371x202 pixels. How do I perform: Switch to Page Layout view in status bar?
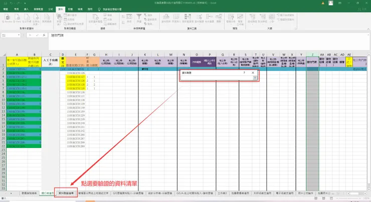pos(323,198)
